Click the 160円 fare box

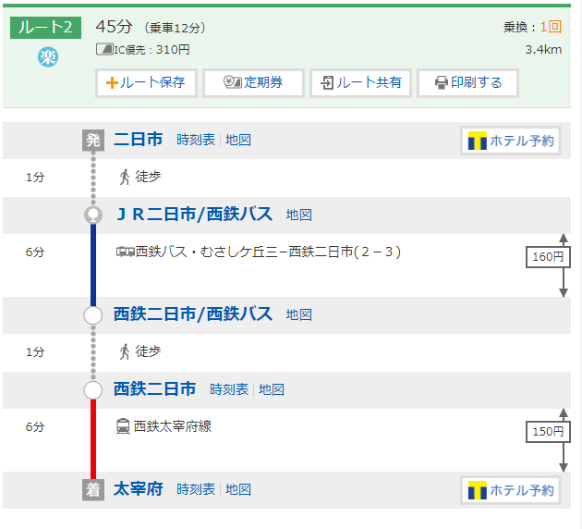(548, 257)
